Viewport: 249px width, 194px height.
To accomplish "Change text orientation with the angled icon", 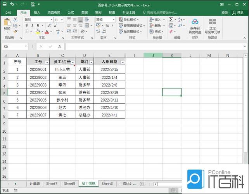I will click(83, 31).
